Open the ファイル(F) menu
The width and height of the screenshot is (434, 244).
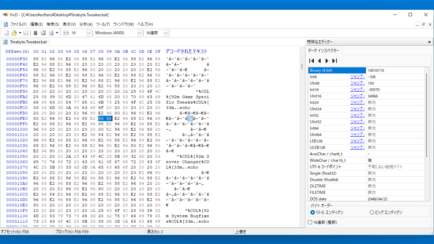18,24
